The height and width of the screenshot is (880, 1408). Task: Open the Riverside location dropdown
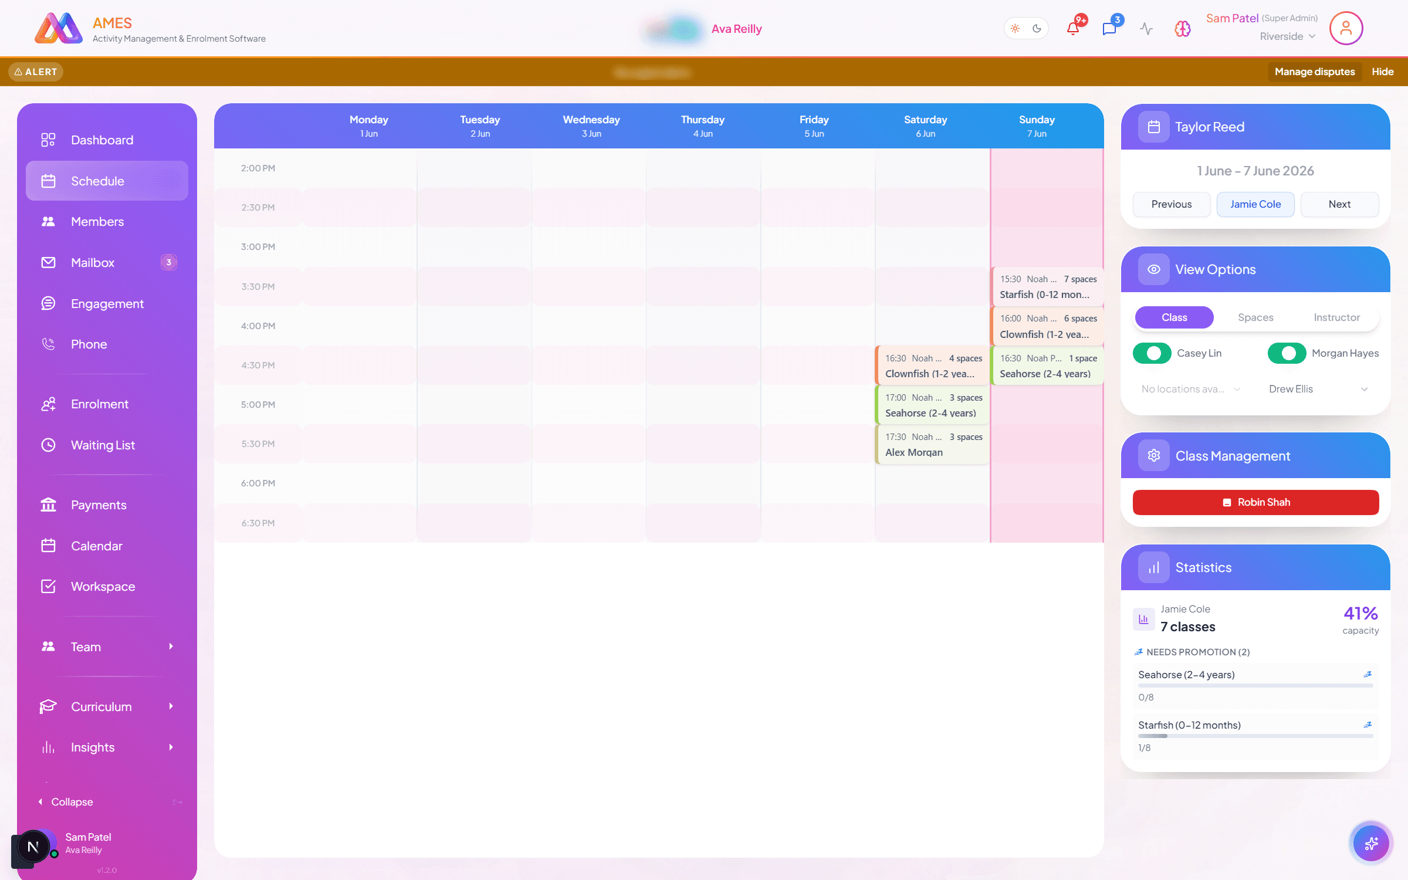click(1288, 36)
